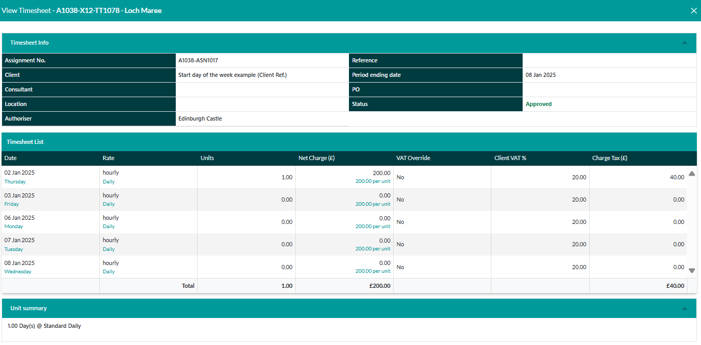Select the 03 Jan 2025 row date

tap(19, 195)
